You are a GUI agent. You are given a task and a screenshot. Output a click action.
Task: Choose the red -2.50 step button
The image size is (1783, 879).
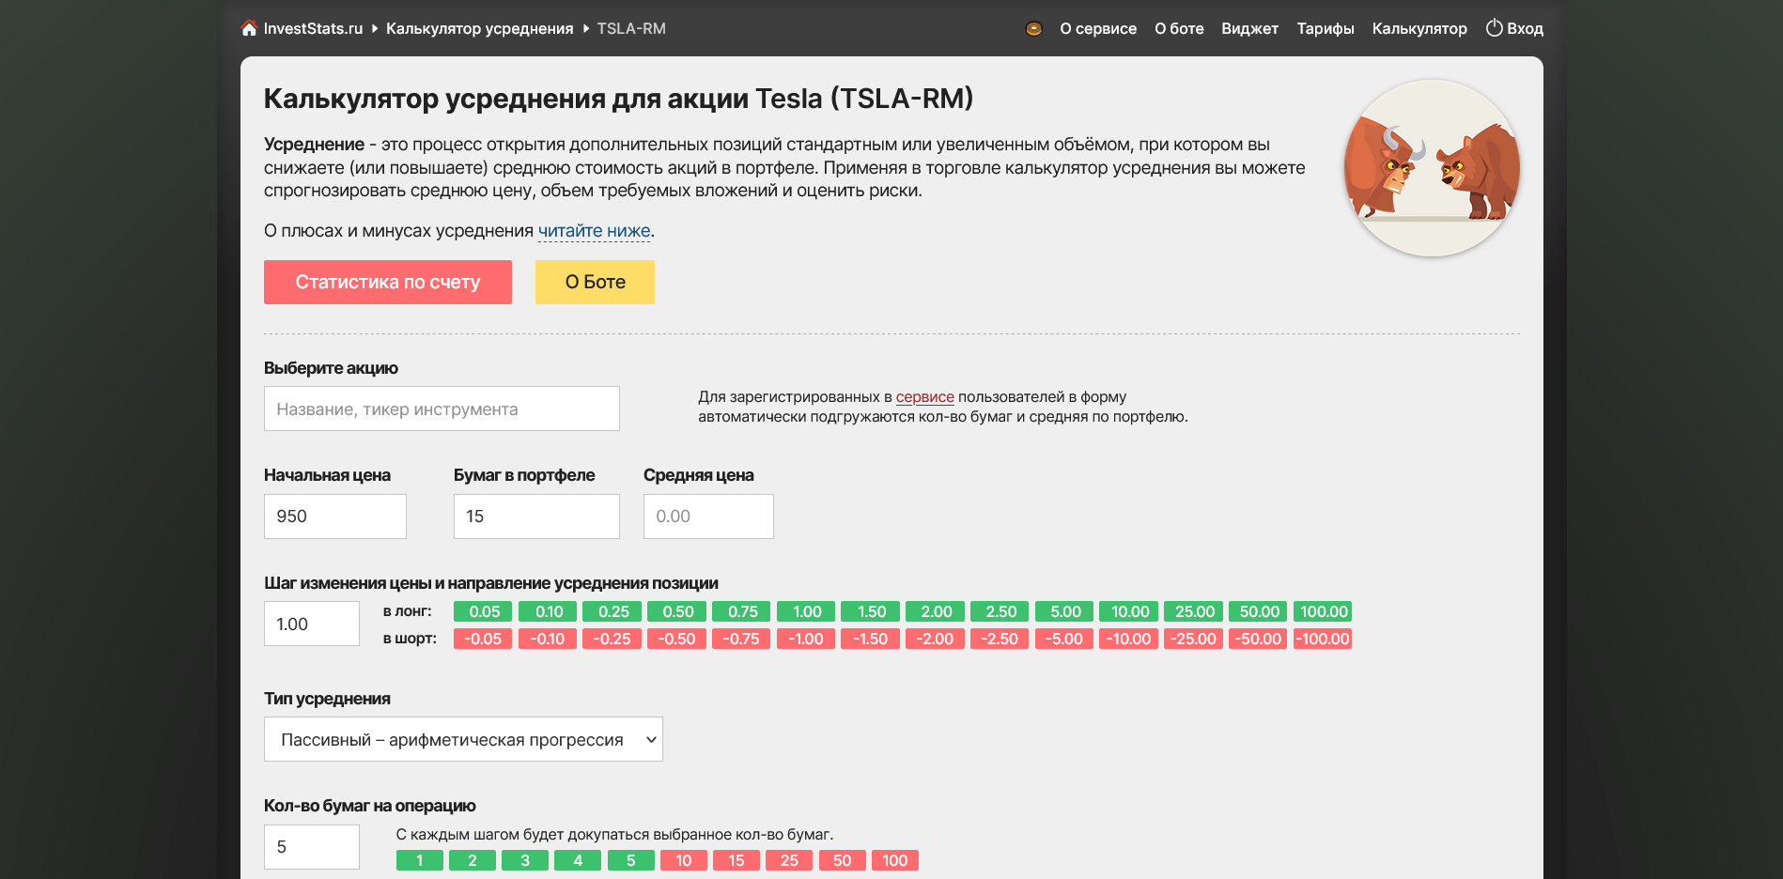click(1000, 639)
